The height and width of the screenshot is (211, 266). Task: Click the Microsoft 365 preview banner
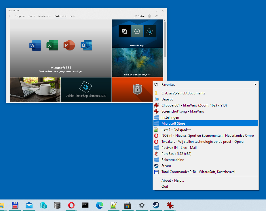(61, 48)
